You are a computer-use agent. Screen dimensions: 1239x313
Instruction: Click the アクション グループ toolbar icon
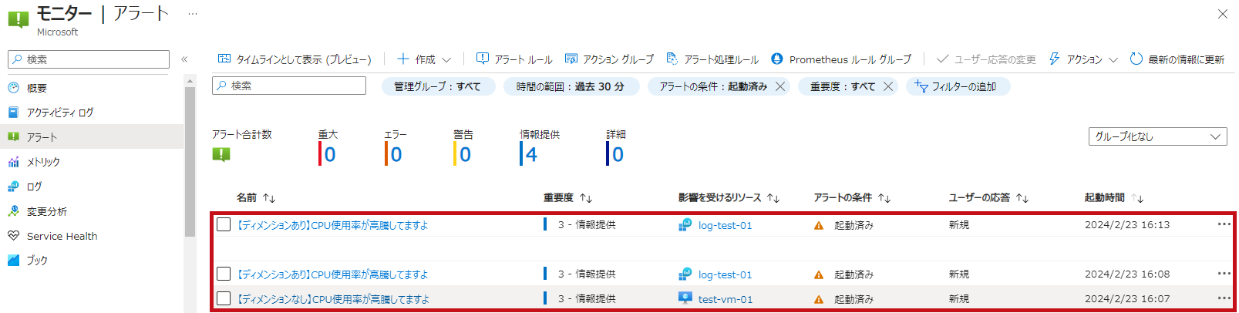pos(571,59)
